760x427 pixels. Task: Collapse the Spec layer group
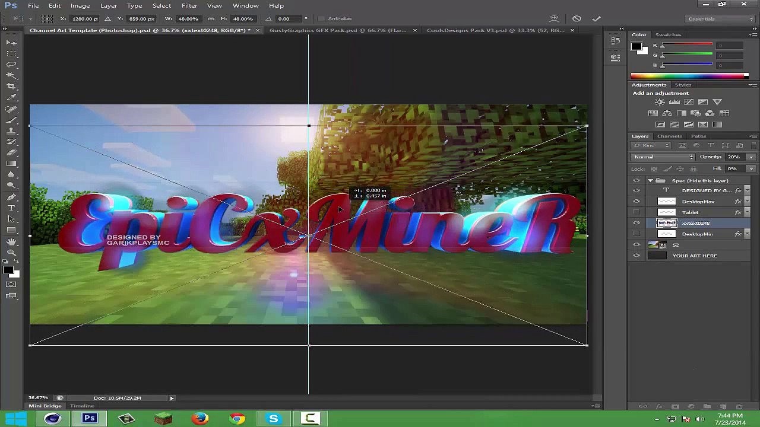coord(650,180)
